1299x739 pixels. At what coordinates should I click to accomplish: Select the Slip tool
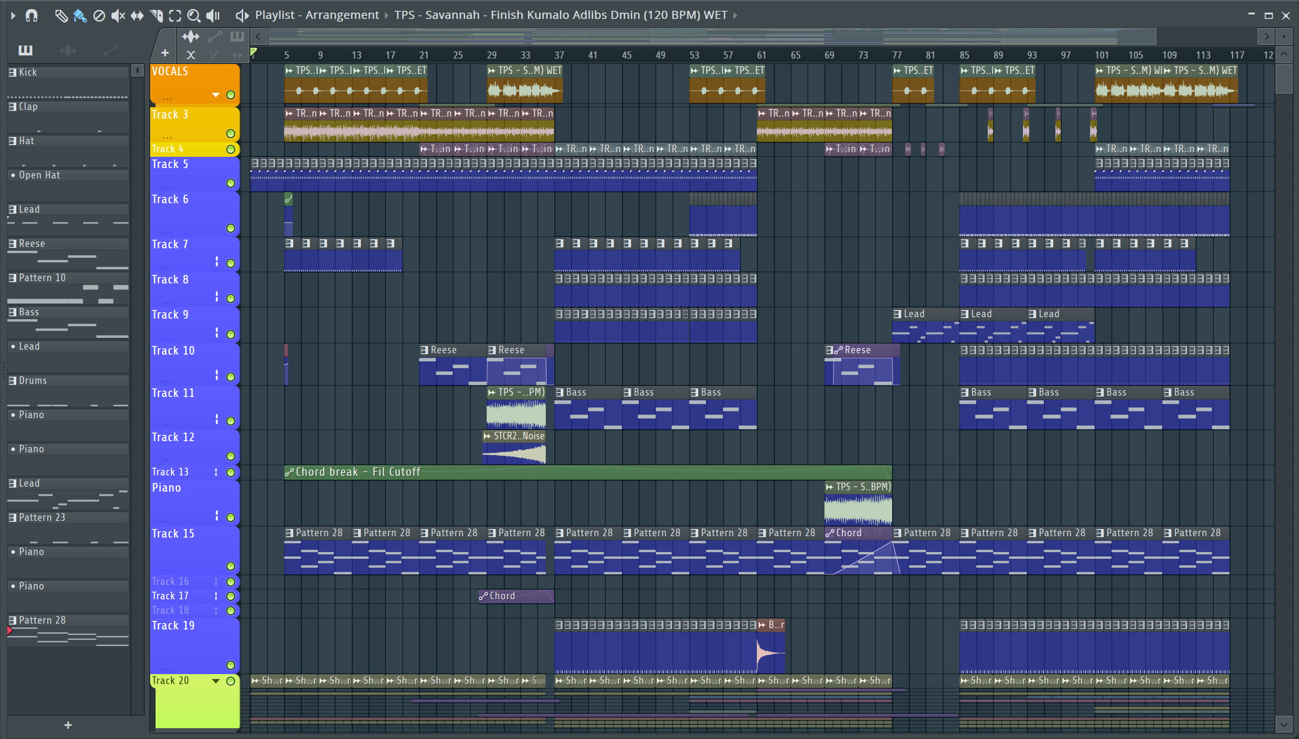[x=137, y=16]
